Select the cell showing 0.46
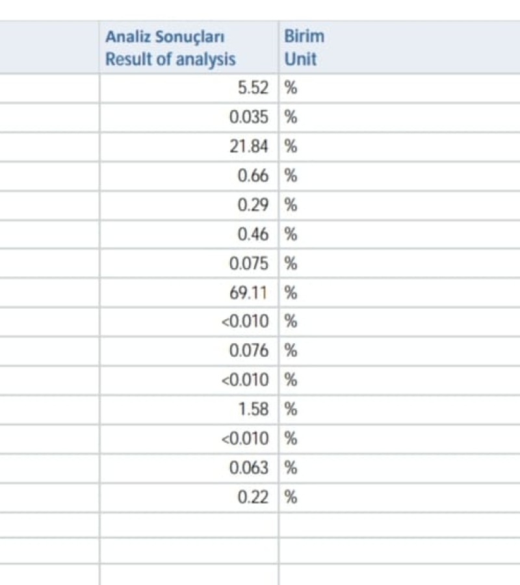 point(188,234)
